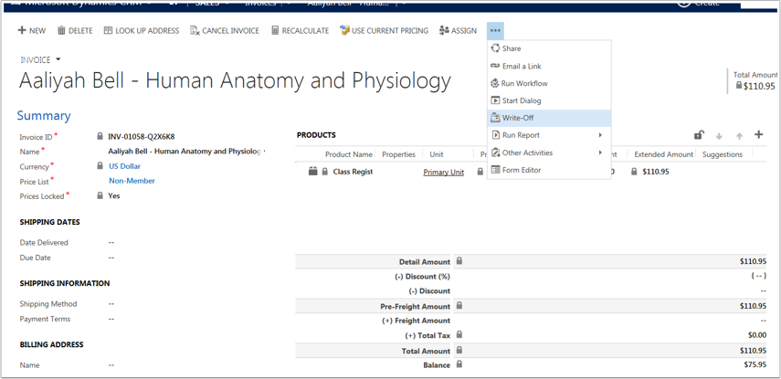Add a product with the plus icon

click(x=758, y=134)
